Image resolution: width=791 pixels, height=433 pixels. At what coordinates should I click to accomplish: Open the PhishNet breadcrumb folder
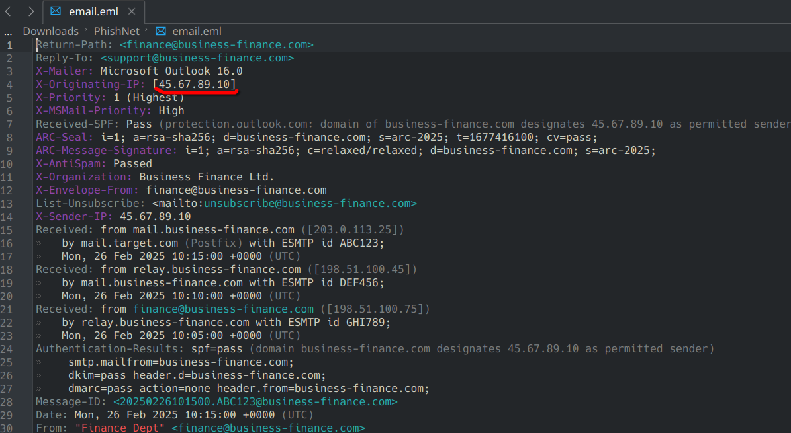pos(116,31)
